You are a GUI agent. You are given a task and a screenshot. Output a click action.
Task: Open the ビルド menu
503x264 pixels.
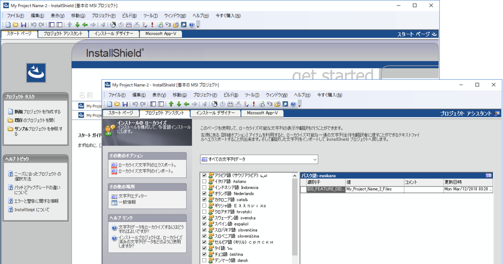[x=230, y=95]
